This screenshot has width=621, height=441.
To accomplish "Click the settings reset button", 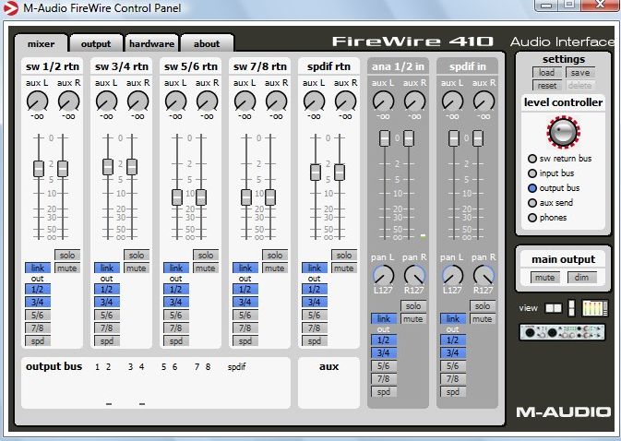I will 547,86.
